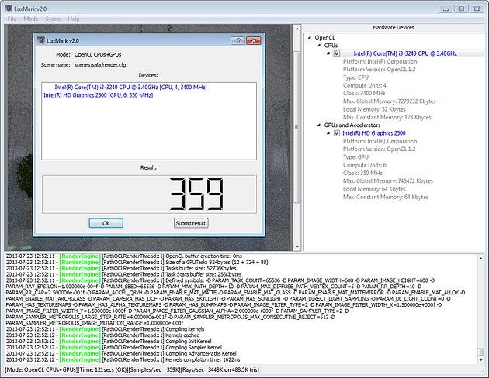Collapse the GPUs and Accelerators node

(319, 125)
